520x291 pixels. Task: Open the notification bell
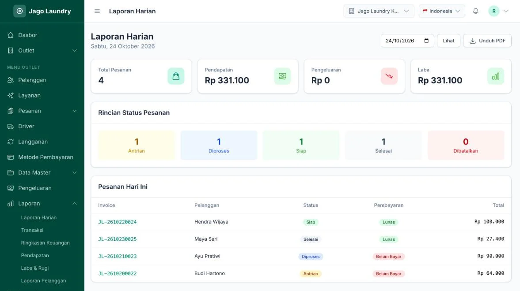tap(475, 11)
